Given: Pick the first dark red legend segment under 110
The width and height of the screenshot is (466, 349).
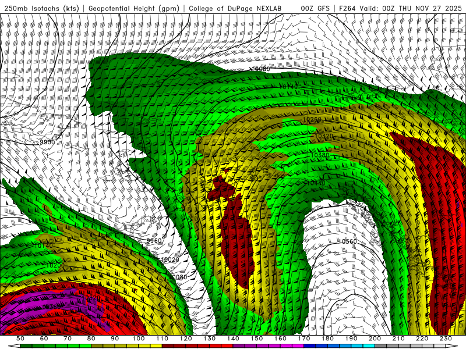Looking at the screenshot, I should 168,346.
